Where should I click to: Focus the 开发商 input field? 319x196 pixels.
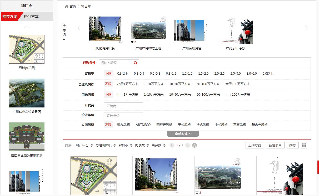tap(123, 106)
